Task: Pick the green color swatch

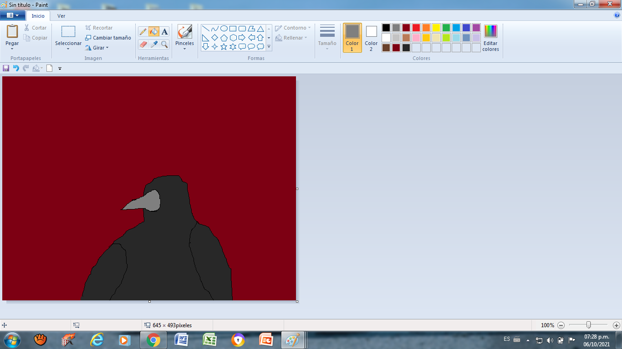Action: click(446, 28)
